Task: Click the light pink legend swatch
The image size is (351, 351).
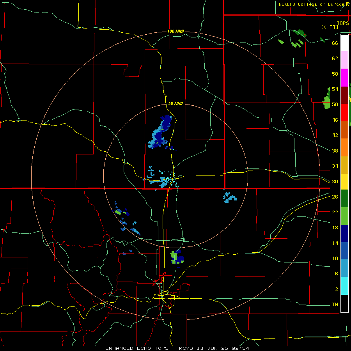Action: tap(344, 60)
